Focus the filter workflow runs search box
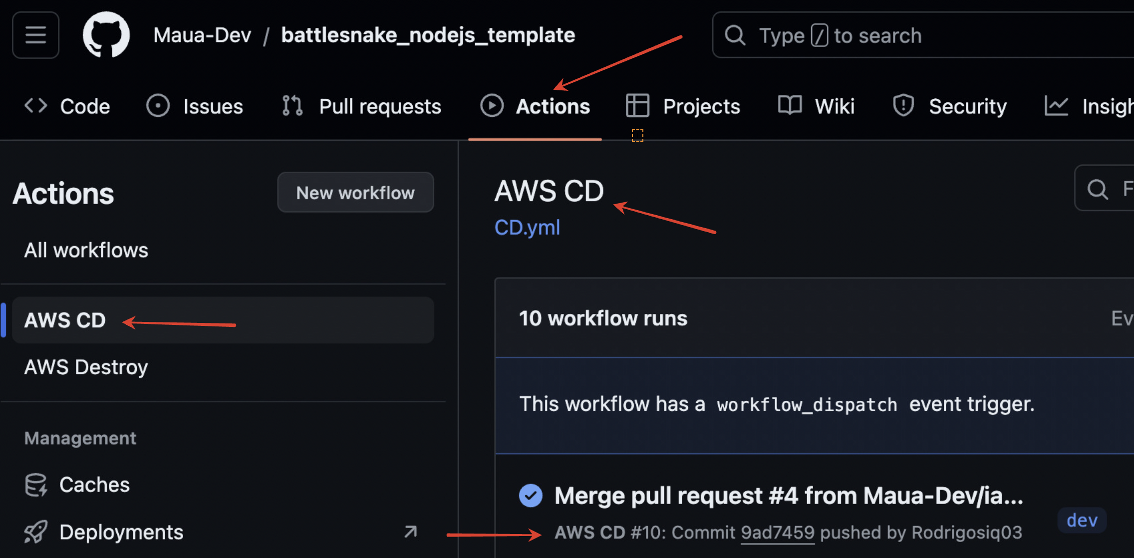Screen dimensions: 1134x558 pyautogui.click(x=1104, y=188)
